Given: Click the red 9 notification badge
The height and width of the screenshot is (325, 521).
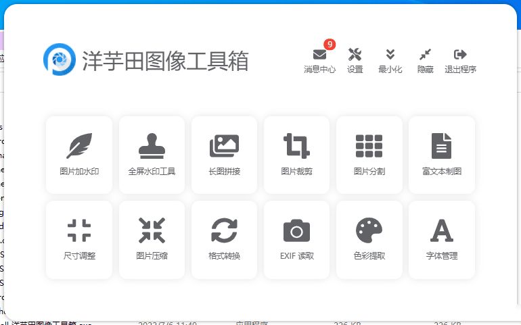Looking at the screenshot, I should point(330,45).
